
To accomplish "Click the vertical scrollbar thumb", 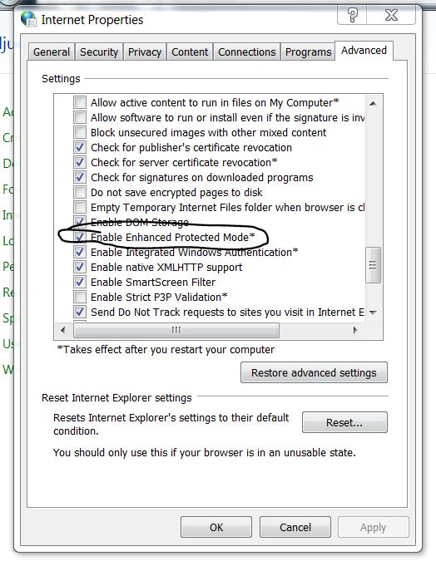I will point(373,265).
